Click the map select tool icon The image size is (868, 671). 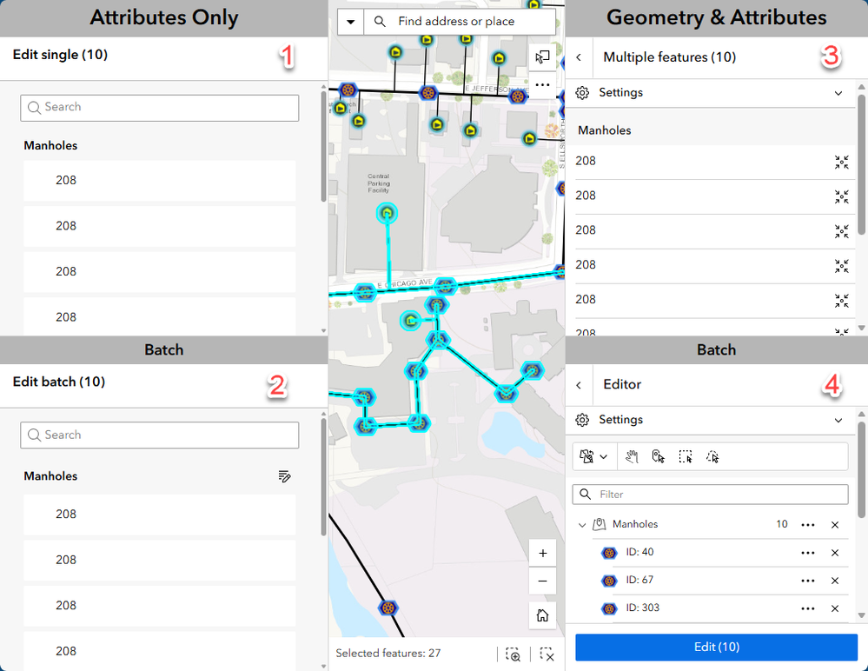coord(542,57)
